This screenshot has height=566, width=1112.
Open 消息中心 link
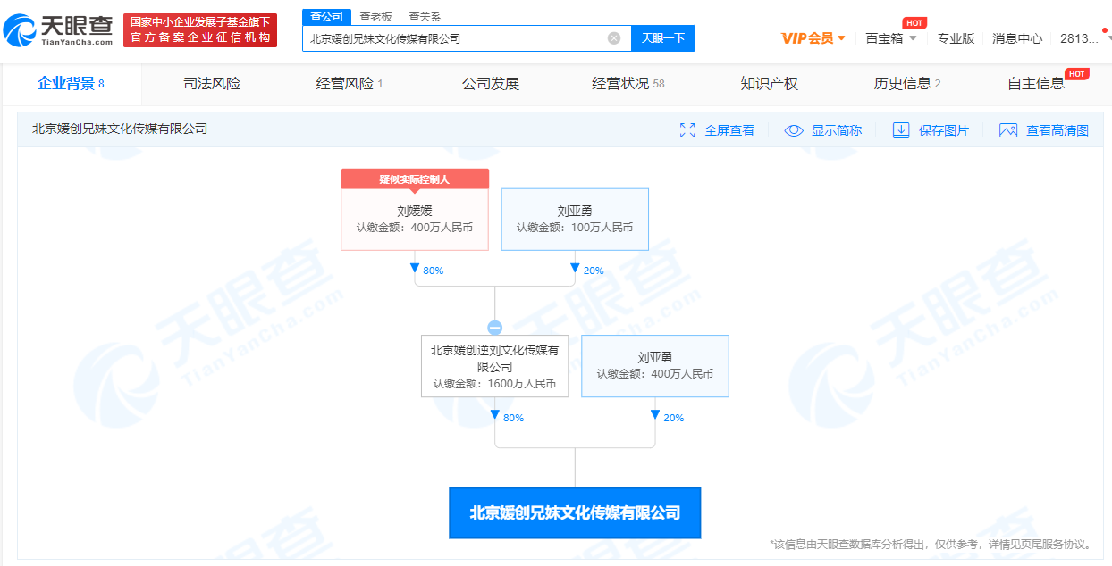coord(1017,38)
